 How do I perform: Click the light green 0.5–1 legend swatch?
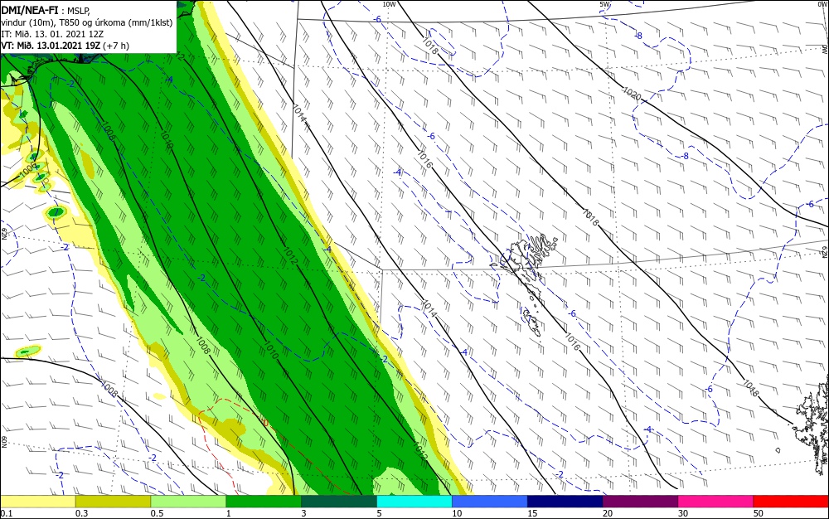188,502
